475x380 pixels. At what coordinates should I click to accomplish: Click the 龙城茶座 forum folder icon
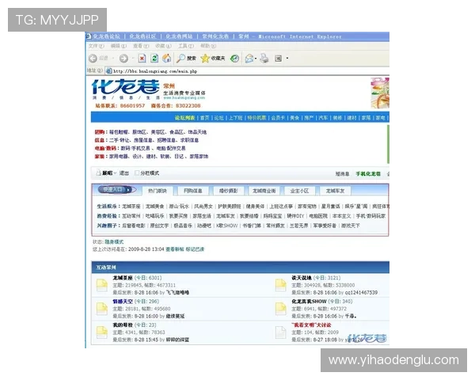(102, 285)
